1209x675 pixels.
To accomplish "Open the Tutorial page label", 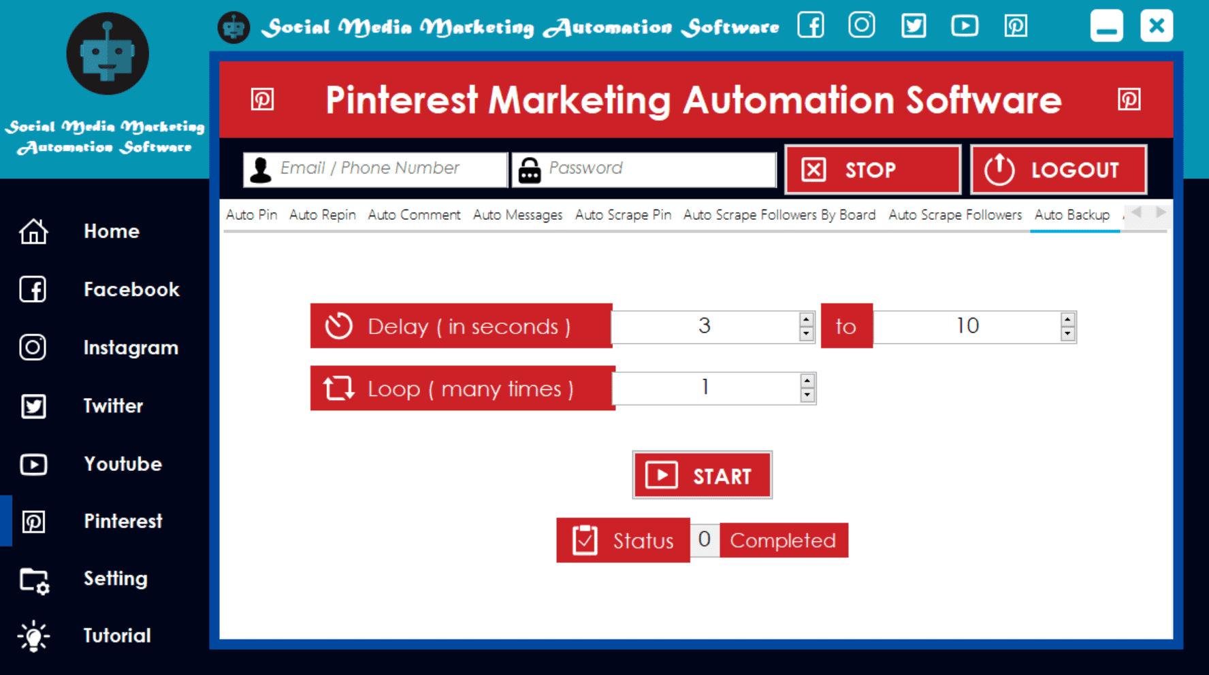I will tap(116, 636).
